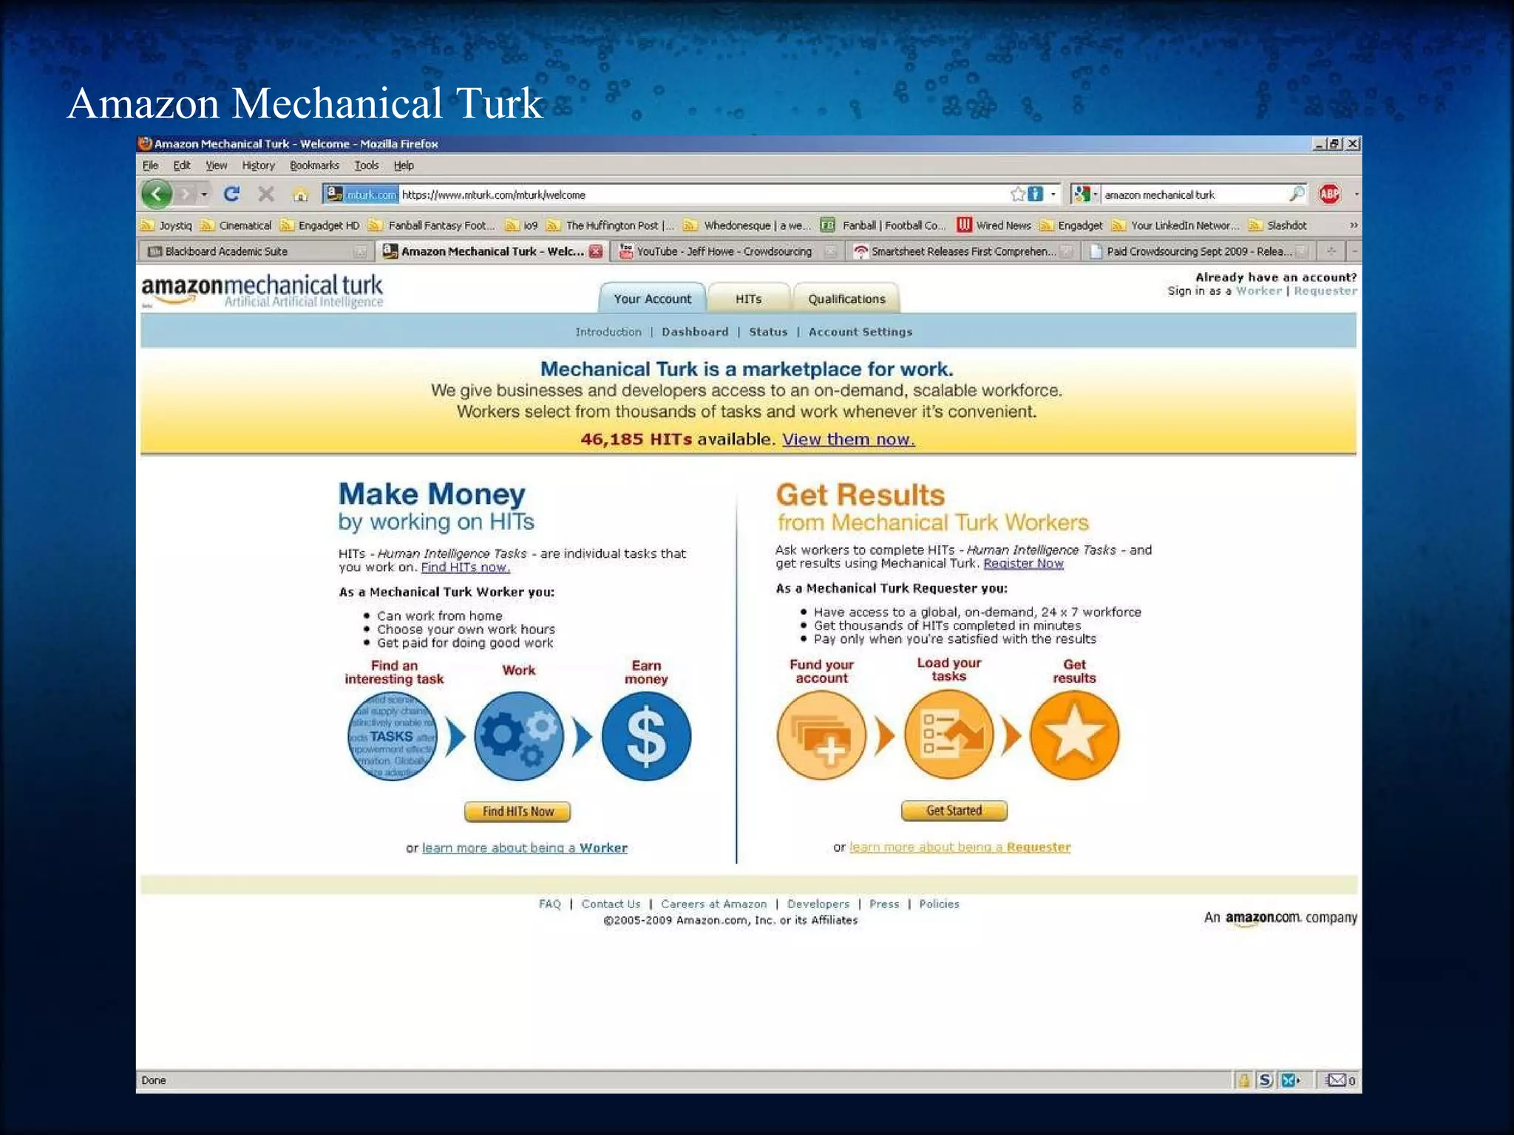
Task: Open the Fanball | Football Co... bookmark
Action: click(883, 225)
